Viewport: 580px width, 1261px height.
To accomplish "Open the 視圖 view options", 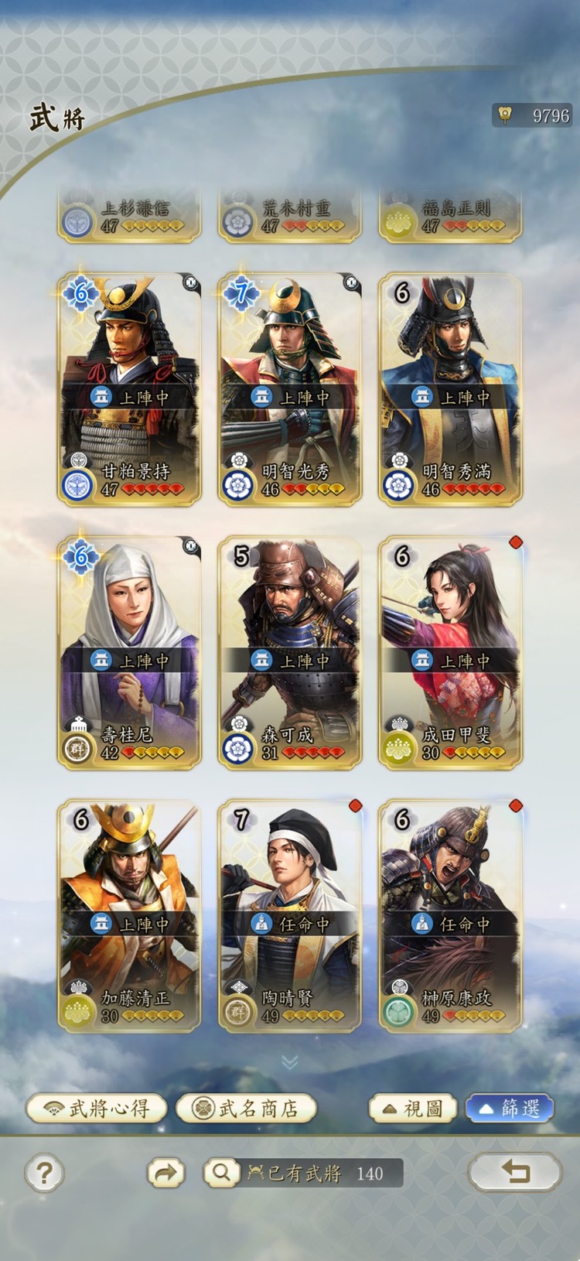I will [x=413, y=1109].
